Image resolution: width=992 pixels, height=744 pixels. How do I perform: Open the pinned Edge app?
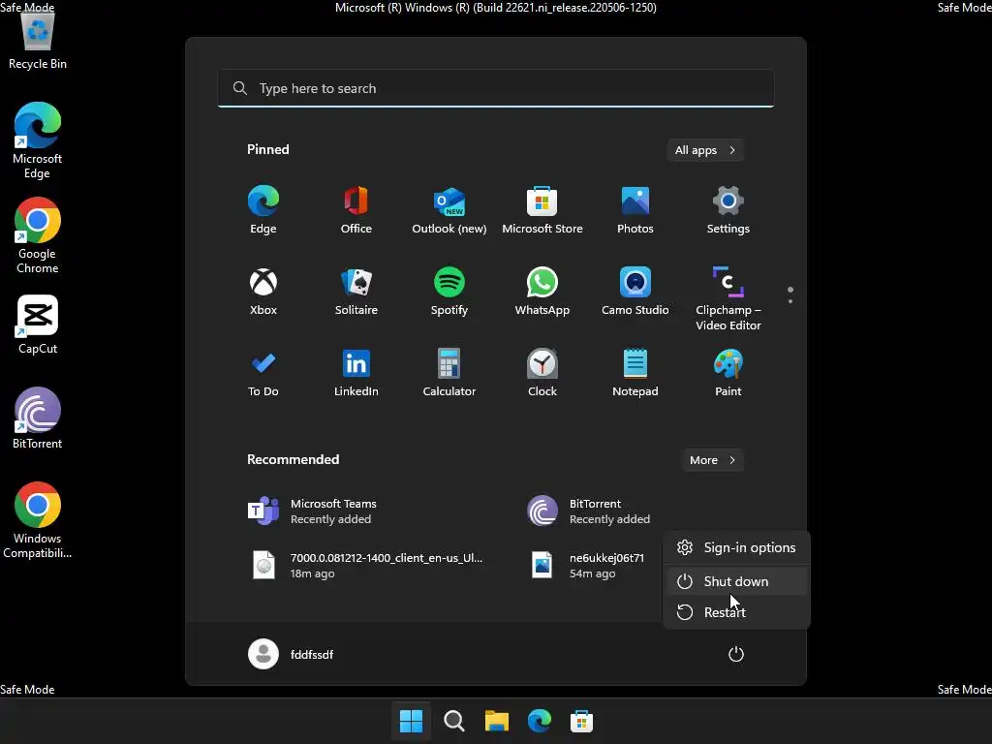[263, 210]
